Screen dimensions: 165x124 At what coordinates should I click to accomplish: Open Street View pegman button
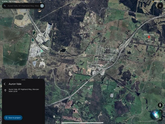click(160, 105)
